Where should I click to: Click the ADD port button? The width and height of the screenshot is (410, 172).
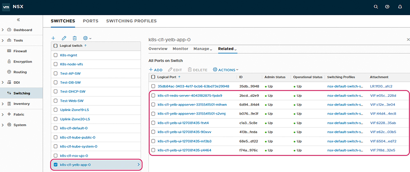coord(155,70)
